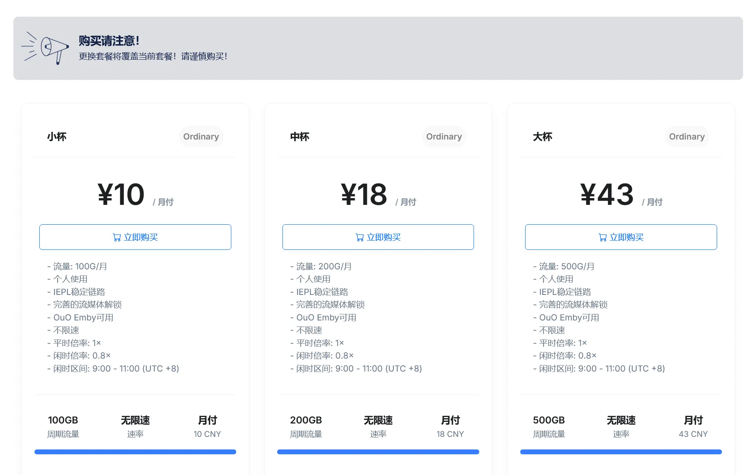This screenshot has width=754, height=475.
Task: Select the Ordinary badge on 大杯 card
Action: click(686, 136)
